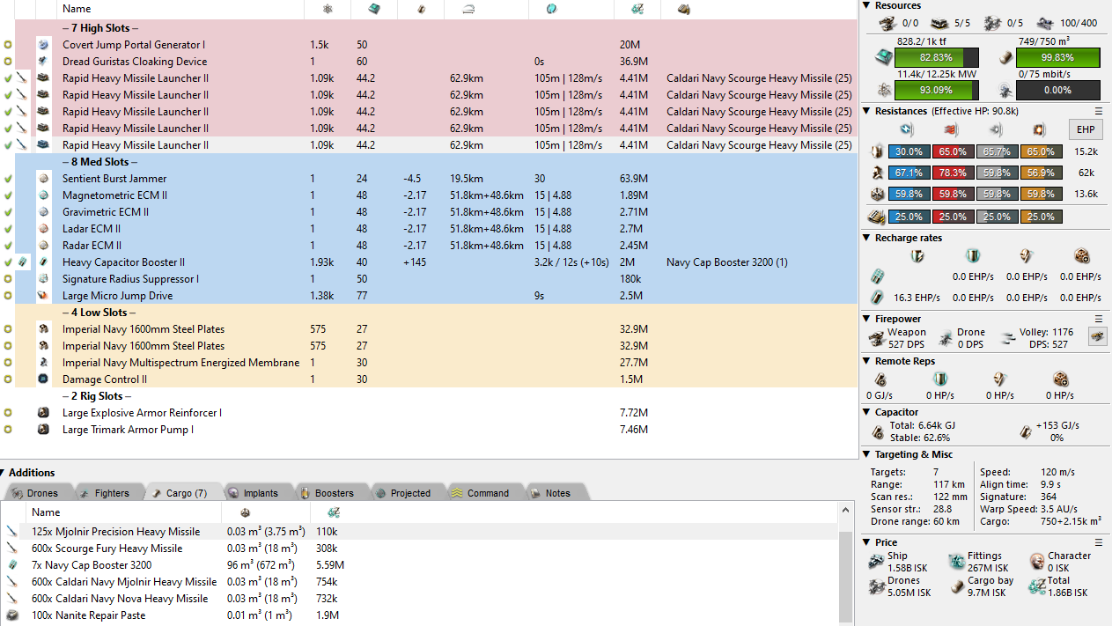Toggle state of Dread Guristas Cloaking Device
This screenshot has height=626, width=1112.
pyautogui.click(x=8, y=62)
